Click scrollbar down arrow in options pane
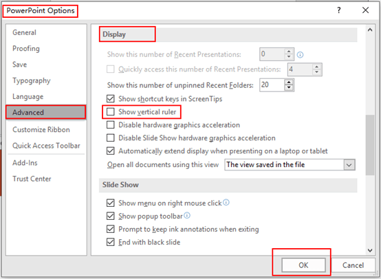The height and width of the screenshot is (279, 381). point(370,250)
